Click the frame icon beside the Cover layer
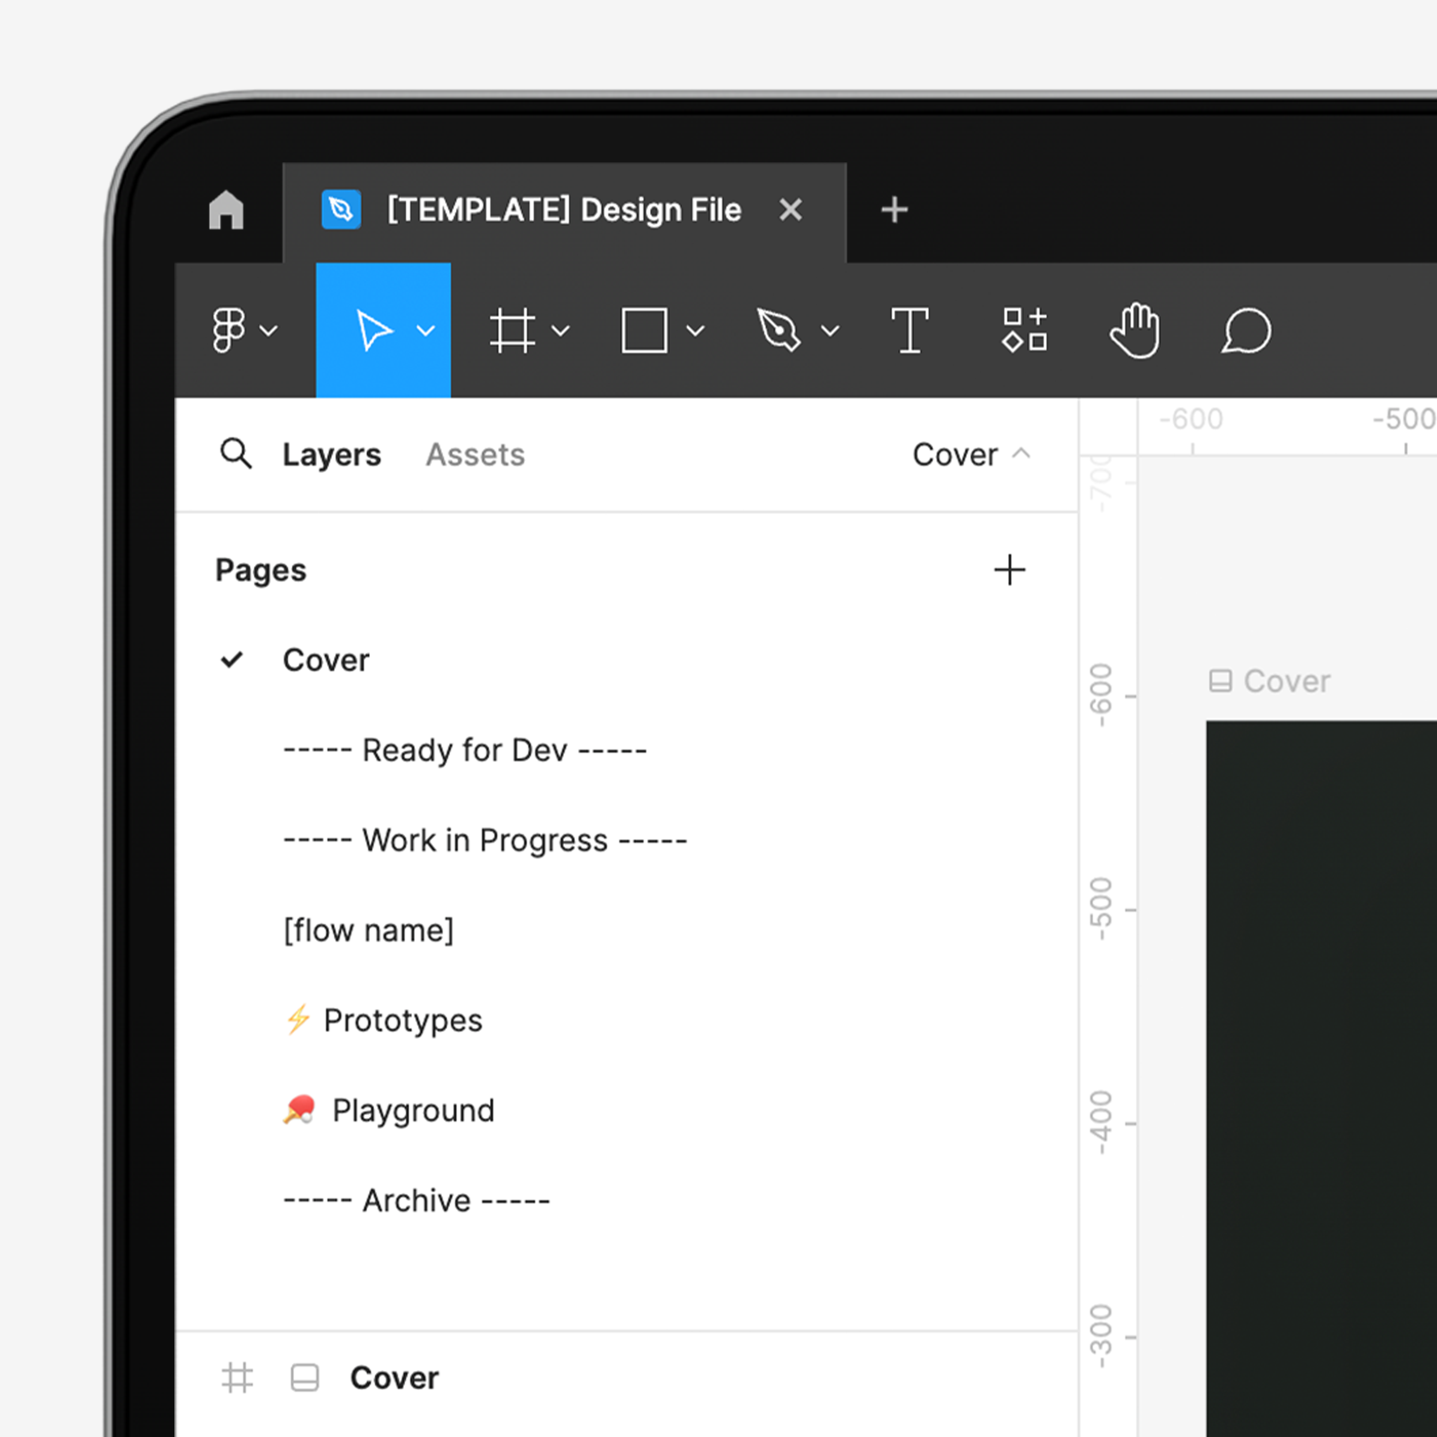Viewport: 1437px width, 1437px height. pyautogui.click(x=237, y=1377)
